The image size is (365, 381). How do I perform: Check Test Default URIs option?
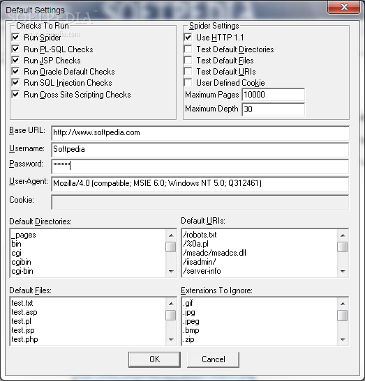tap(188, 72)
